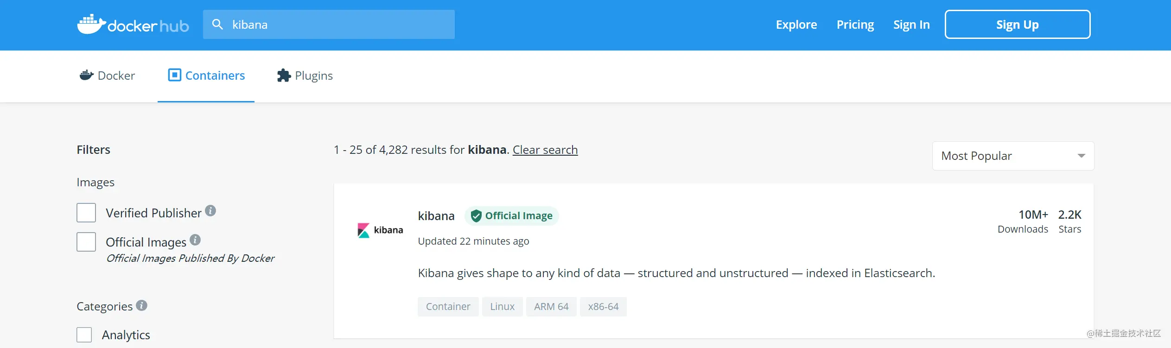This screenshot has height=348, width=1171.
Task: Switch to the Plugins tab
Action: [305, 76]
